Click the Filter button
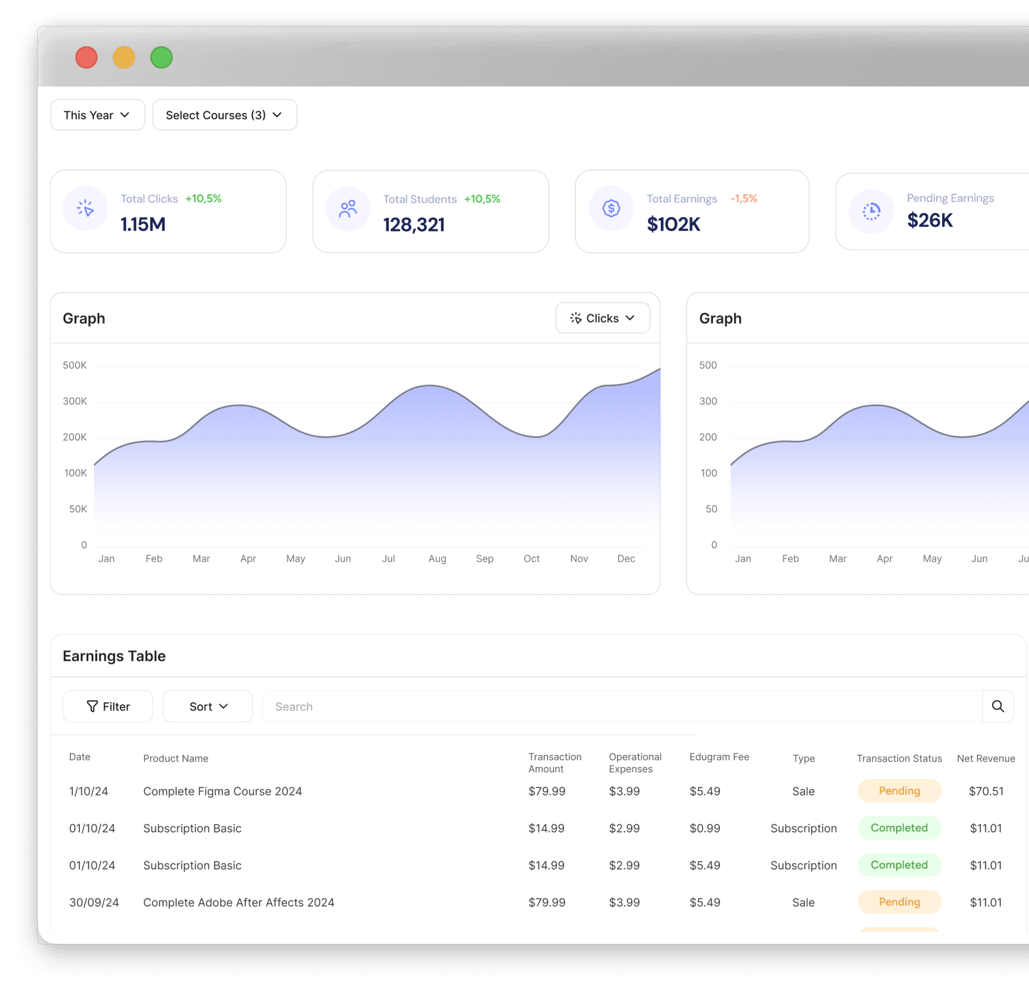The height and width of the screenshot is (992, 1029). (x=108, y=706)
